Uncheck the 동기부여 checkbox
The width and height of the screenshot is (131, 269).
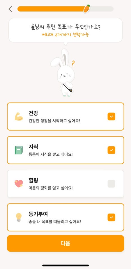111,217
